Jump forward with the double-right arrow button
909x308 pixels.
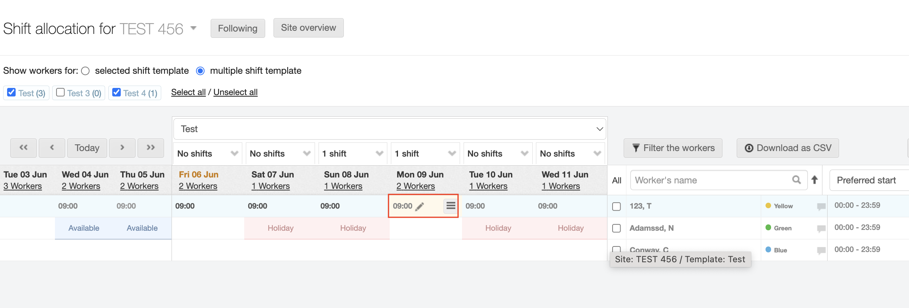pyautogui.click(x=151, y=148)
